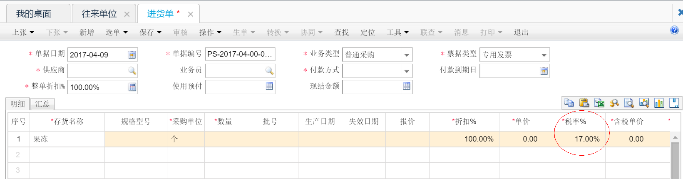
Task: Click the blue help question mark icon
Action: 674,30
